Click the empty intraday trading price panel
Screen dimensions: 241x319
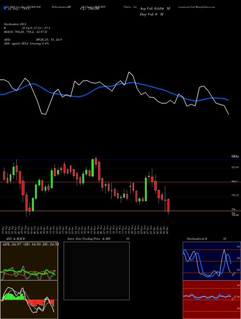96,271
